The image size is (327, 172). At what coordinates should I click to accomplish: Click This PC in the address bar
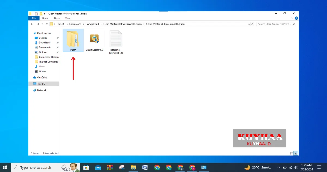click(61, 24)
